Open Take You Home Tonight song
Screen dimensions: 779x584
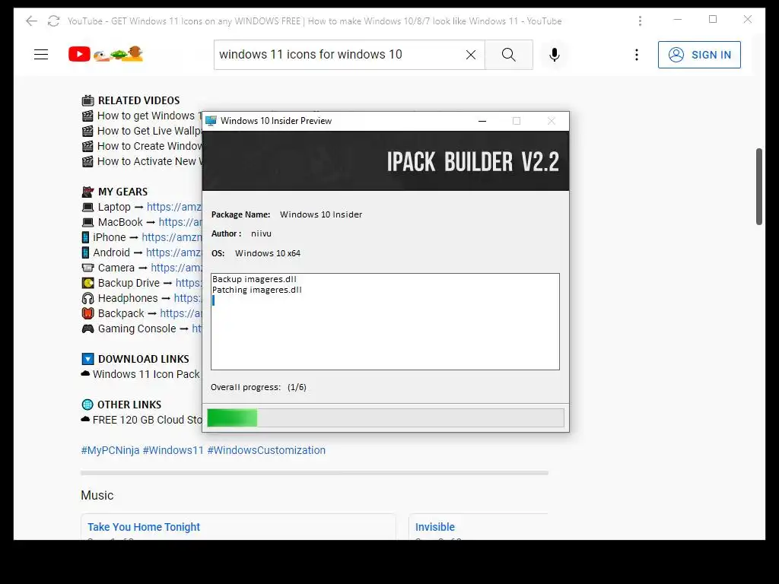[144, 527]
